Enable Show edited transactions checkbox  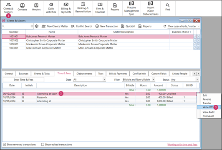43,144
